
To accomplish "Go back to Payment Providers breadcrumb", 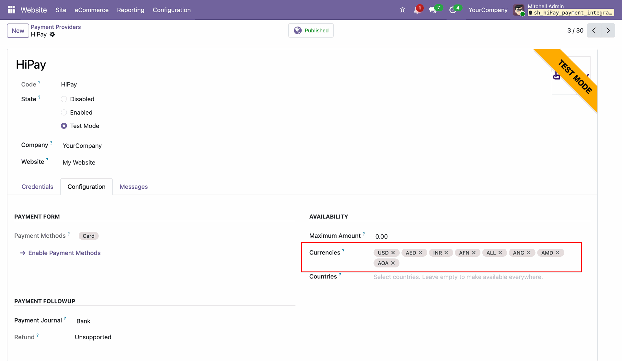I will tap(56, 27).
